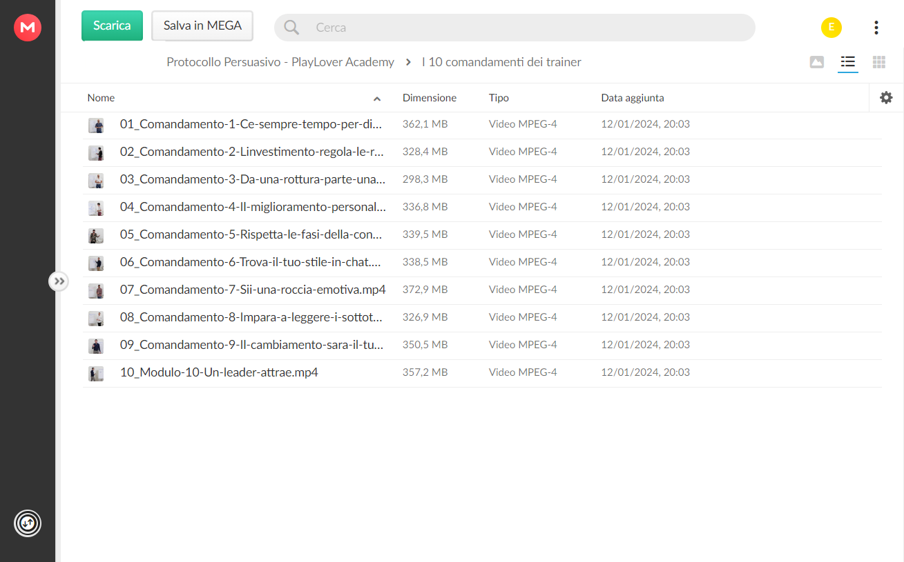Open the three-dot more options menu

[x=876, y=28]
